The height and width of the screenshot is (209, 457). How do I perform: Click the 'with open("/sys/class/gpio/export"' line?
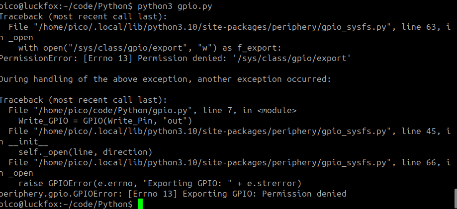click(x=150, y=48)
